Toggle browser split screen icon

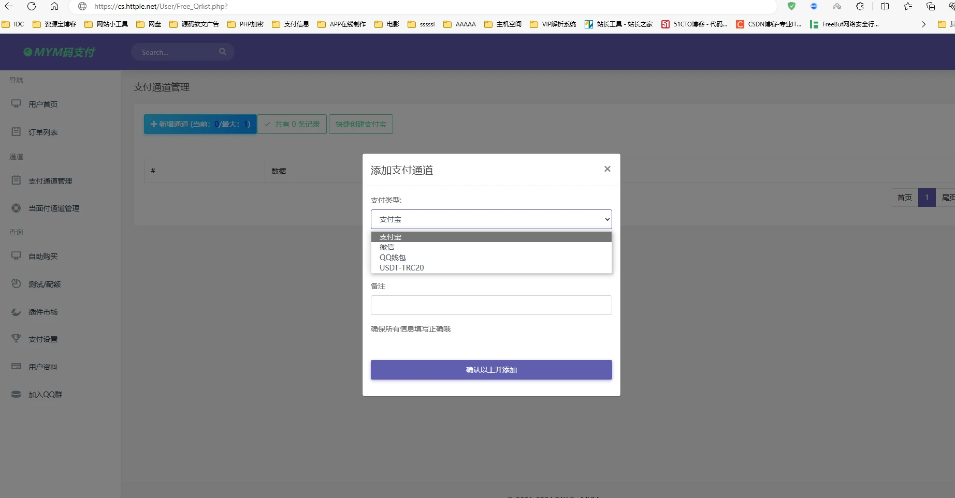(x=885, y=7)
